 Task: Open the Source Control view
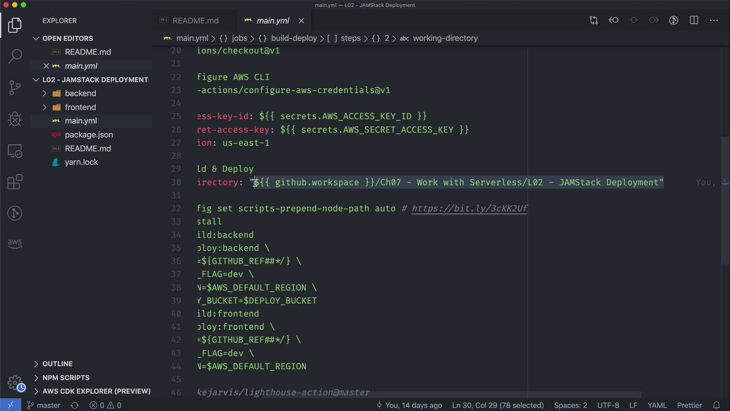click(15, 88)
